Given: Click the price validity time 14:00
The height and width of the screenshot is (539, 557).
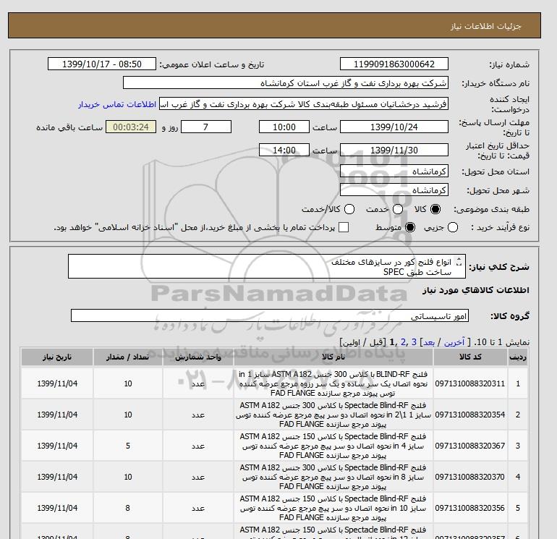Looking at the screenshot, I should point(284,150).
